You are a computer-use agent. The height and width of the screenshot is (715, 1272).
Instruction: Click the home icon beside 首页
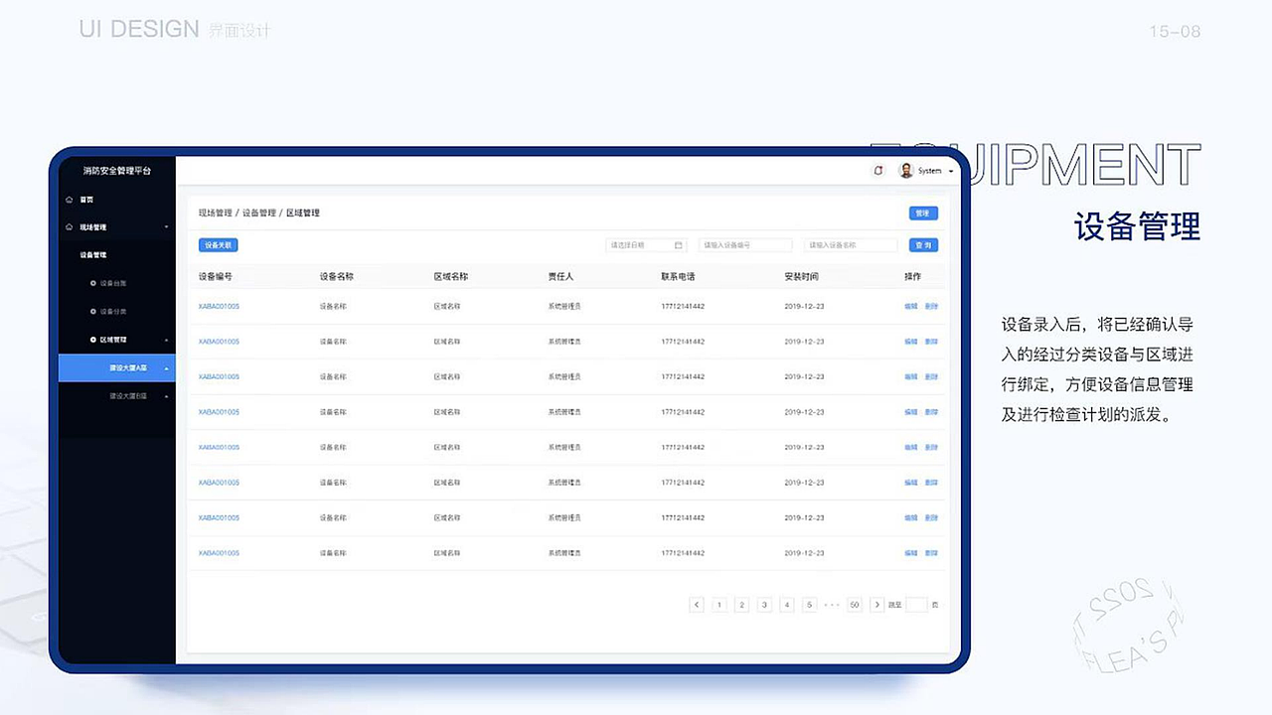point(69,200)
